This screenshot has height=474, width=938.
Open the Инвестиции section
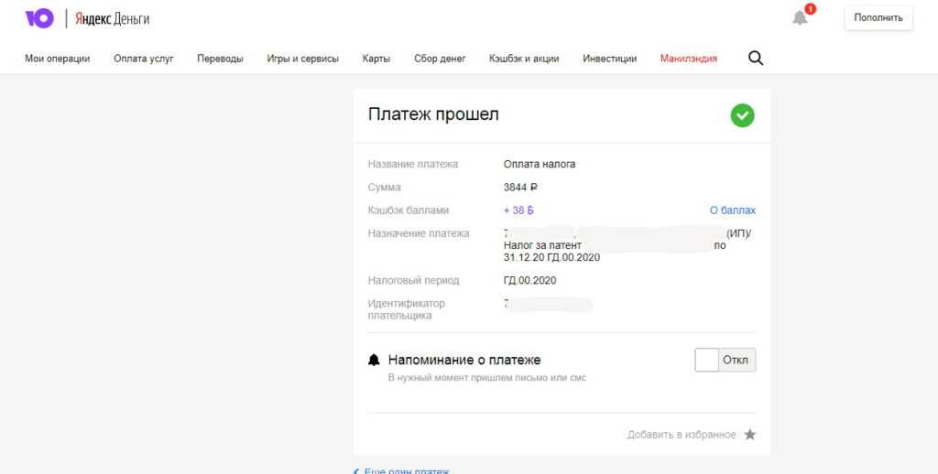[609, 59]
